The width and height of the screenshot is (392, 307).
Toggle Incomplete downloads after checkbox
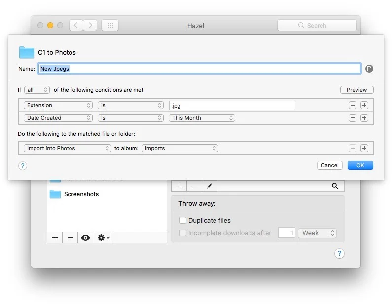[183, 233]
